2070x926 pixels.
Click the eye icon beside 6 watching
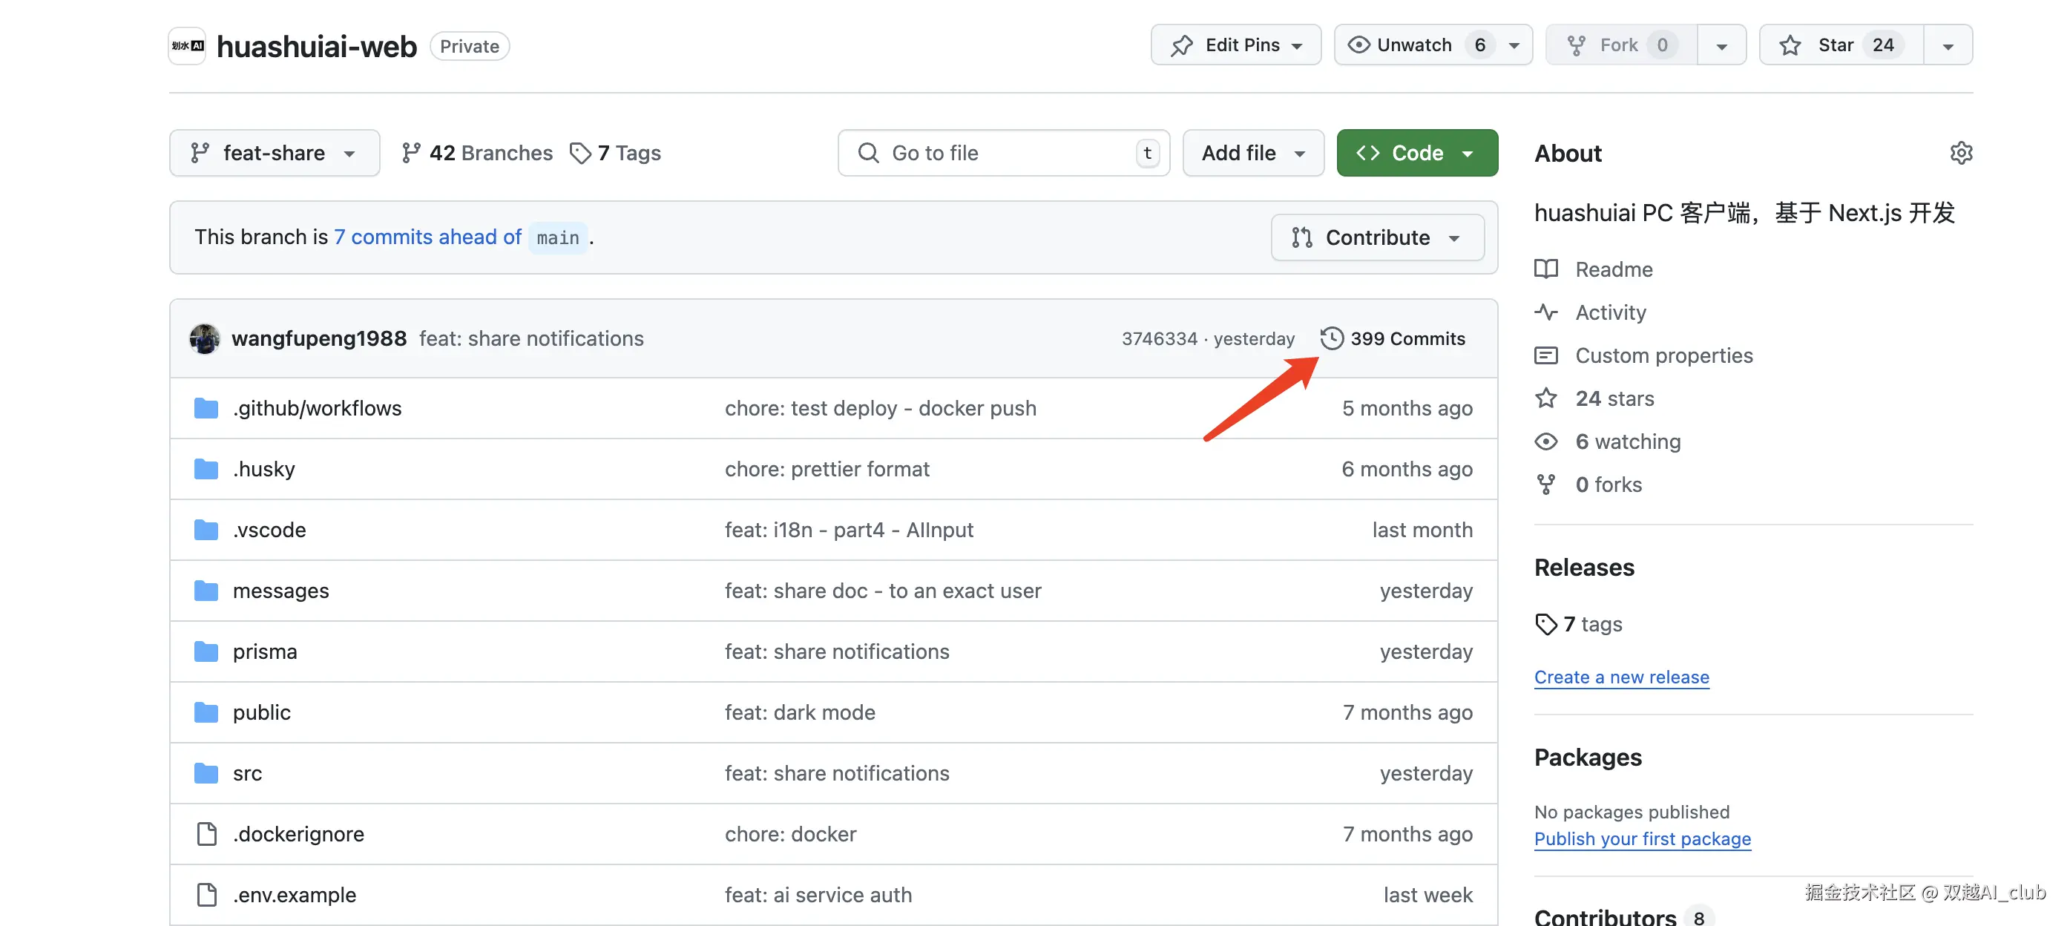click(x=1546, y=441)
